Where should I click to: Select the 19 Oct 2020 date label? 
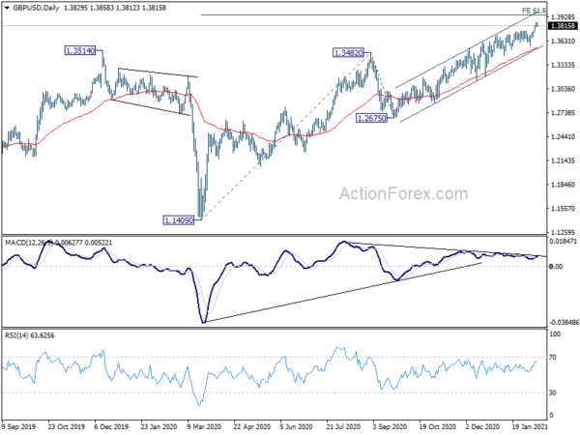coord(437,427)
